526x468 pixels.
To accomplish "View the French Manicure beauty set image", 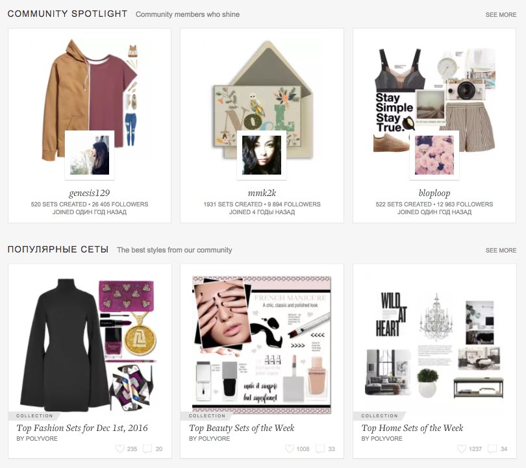I will click(262, 345).
